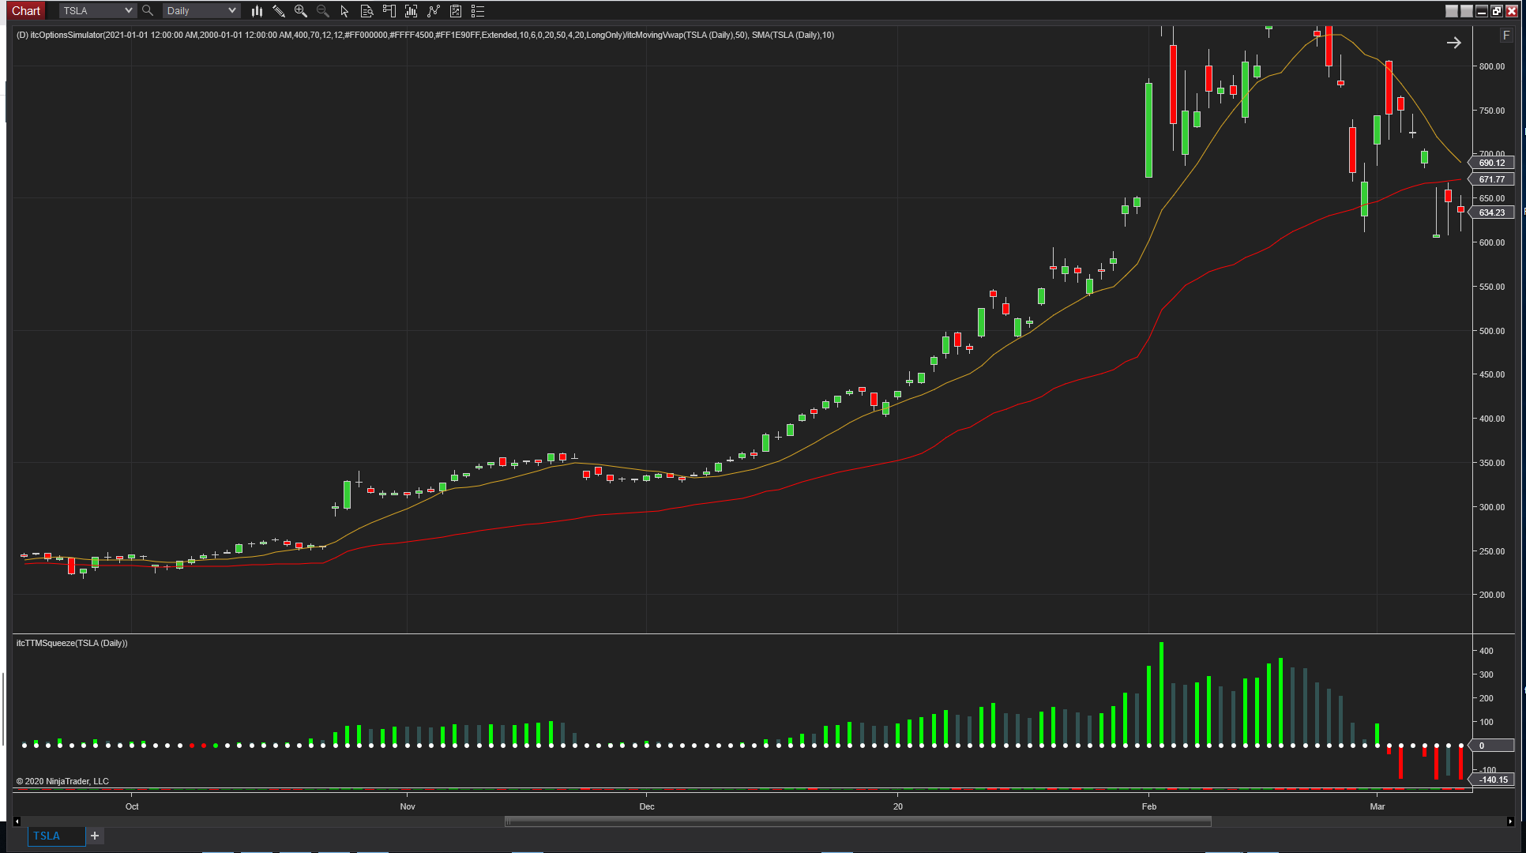
Task: Click the Nov label on time axis
Action: click(x=408, y=806)
